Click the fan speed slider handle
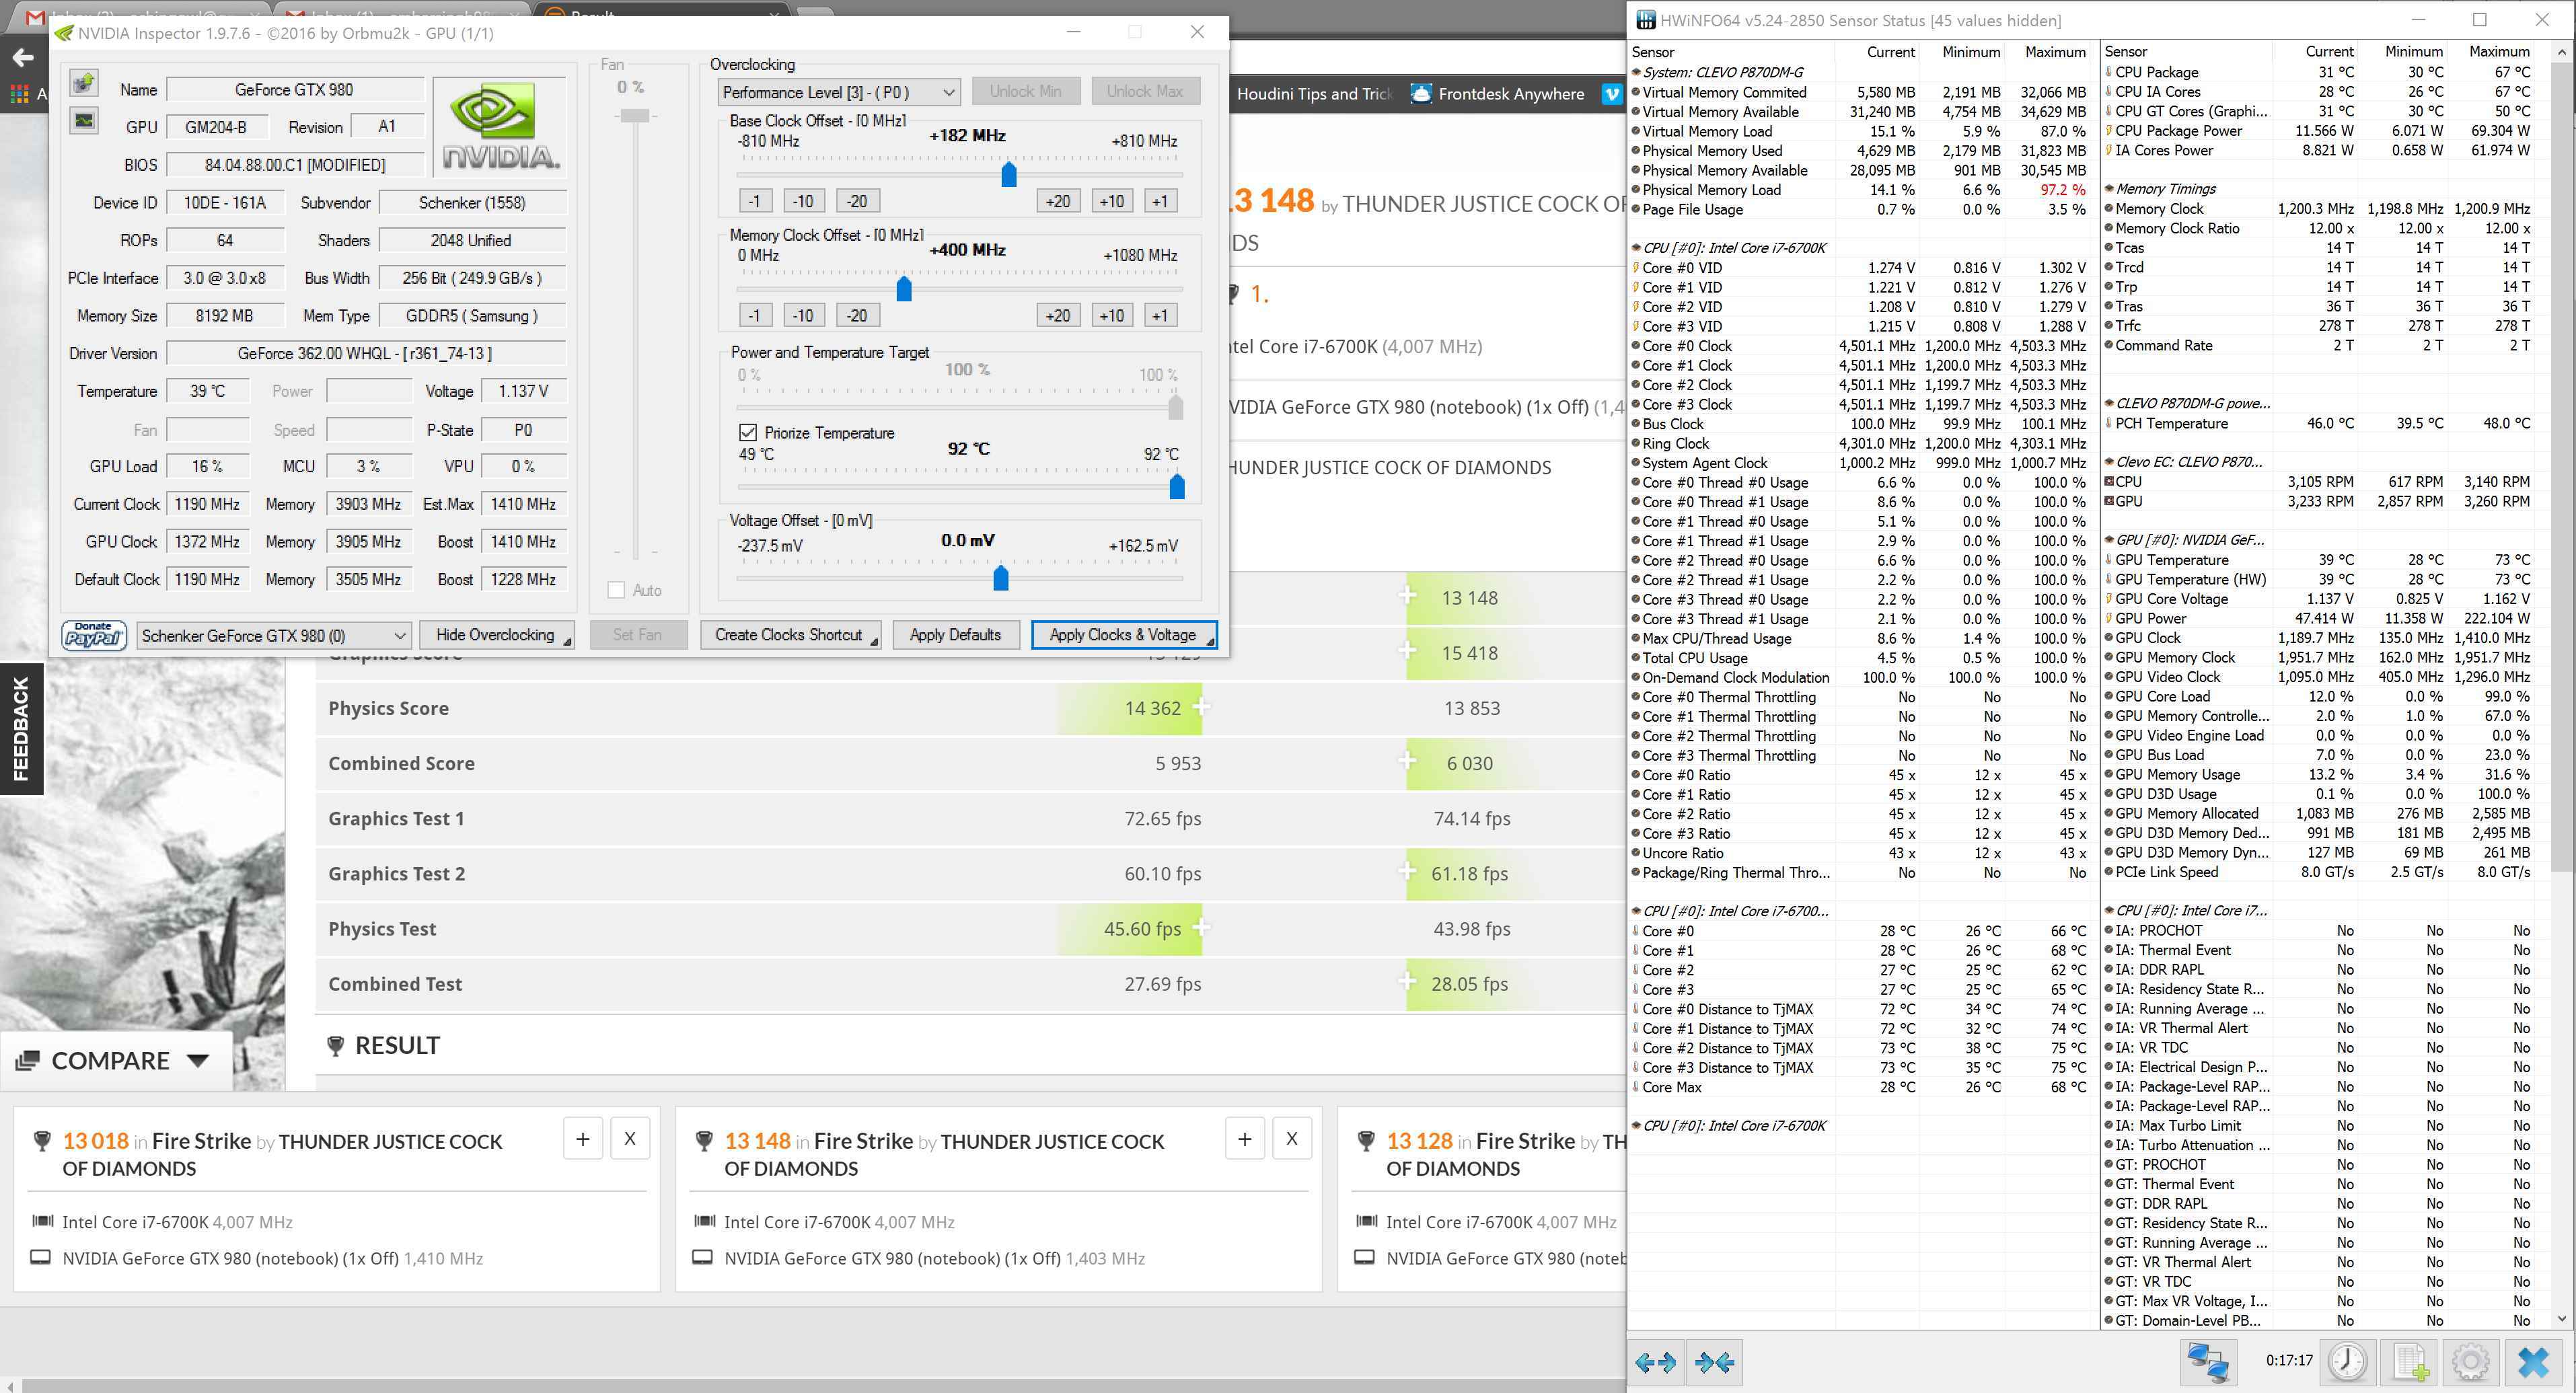 [x=635, y=116]
